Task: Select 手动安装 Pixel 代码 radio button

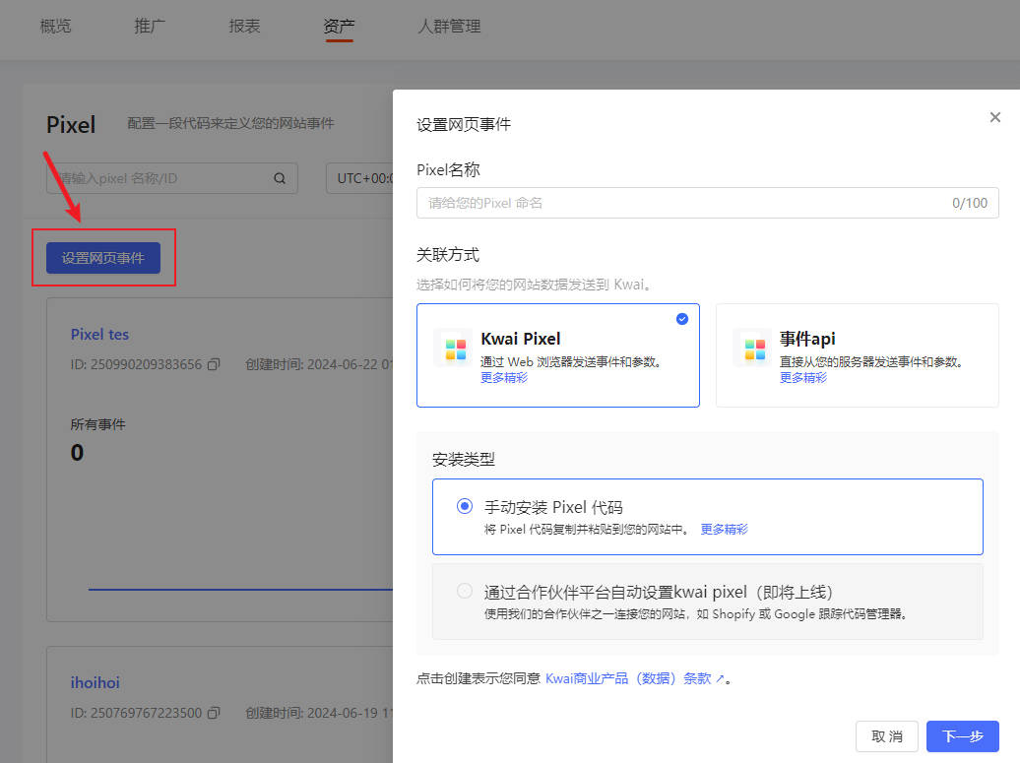Action: pos(465,507)
